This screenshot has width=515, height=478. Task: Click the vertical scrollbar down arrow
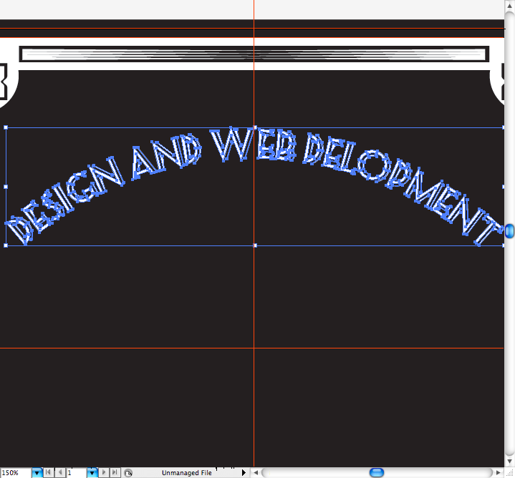[x=509, y=462]
